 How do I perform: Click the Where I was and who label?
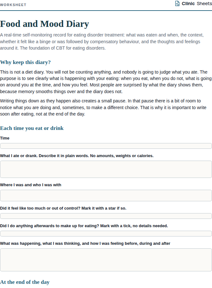31,185
